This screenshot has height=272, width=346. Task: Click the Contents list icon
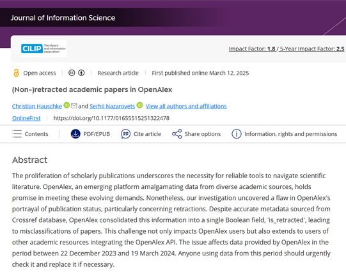17,133
